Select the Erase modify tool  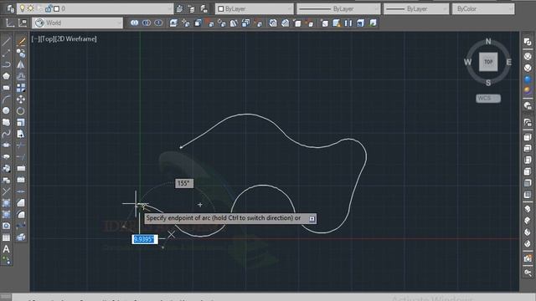21,42
